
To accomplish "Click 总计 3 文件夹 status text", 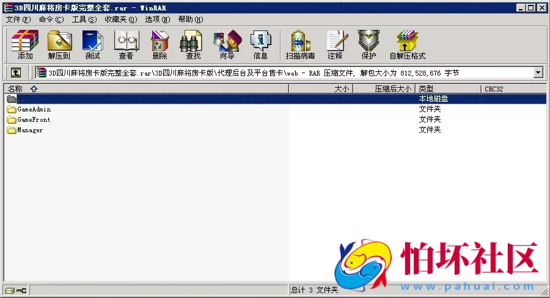I will click(x=314, y=290).
